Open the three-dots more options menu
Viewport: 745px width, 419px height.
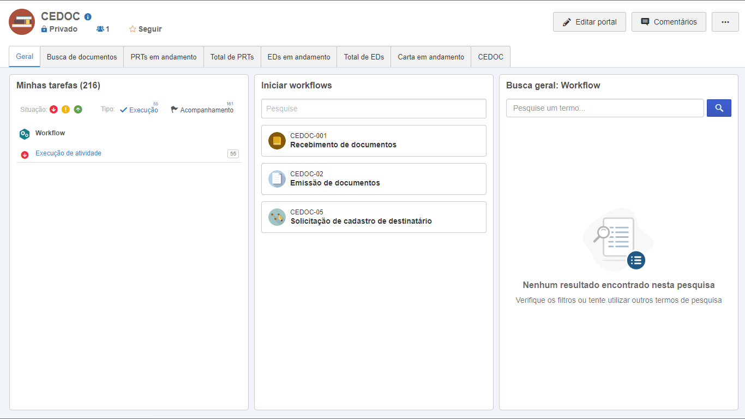pyautogui.click(x=725, y=22)
